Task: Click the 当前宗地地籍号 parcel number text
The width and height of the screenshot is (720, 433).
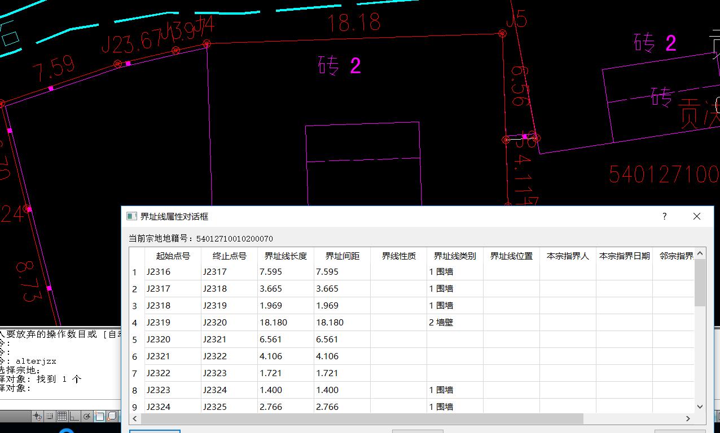Action: (x=201, y=239)
